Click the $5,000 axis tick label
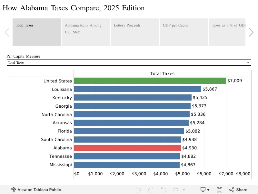 (182, 174)
